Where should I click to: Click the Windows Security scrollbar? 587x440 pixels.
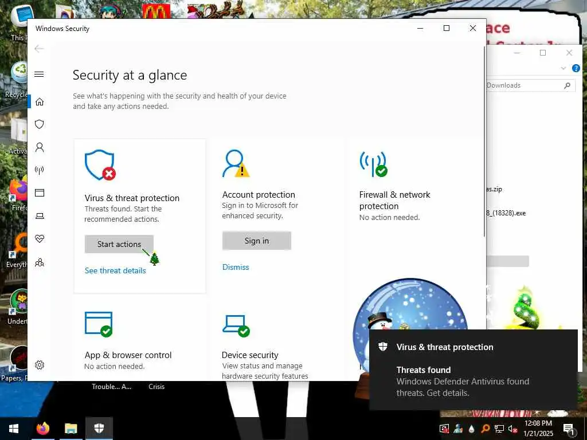pyautogui.click(x=484, y=142)
